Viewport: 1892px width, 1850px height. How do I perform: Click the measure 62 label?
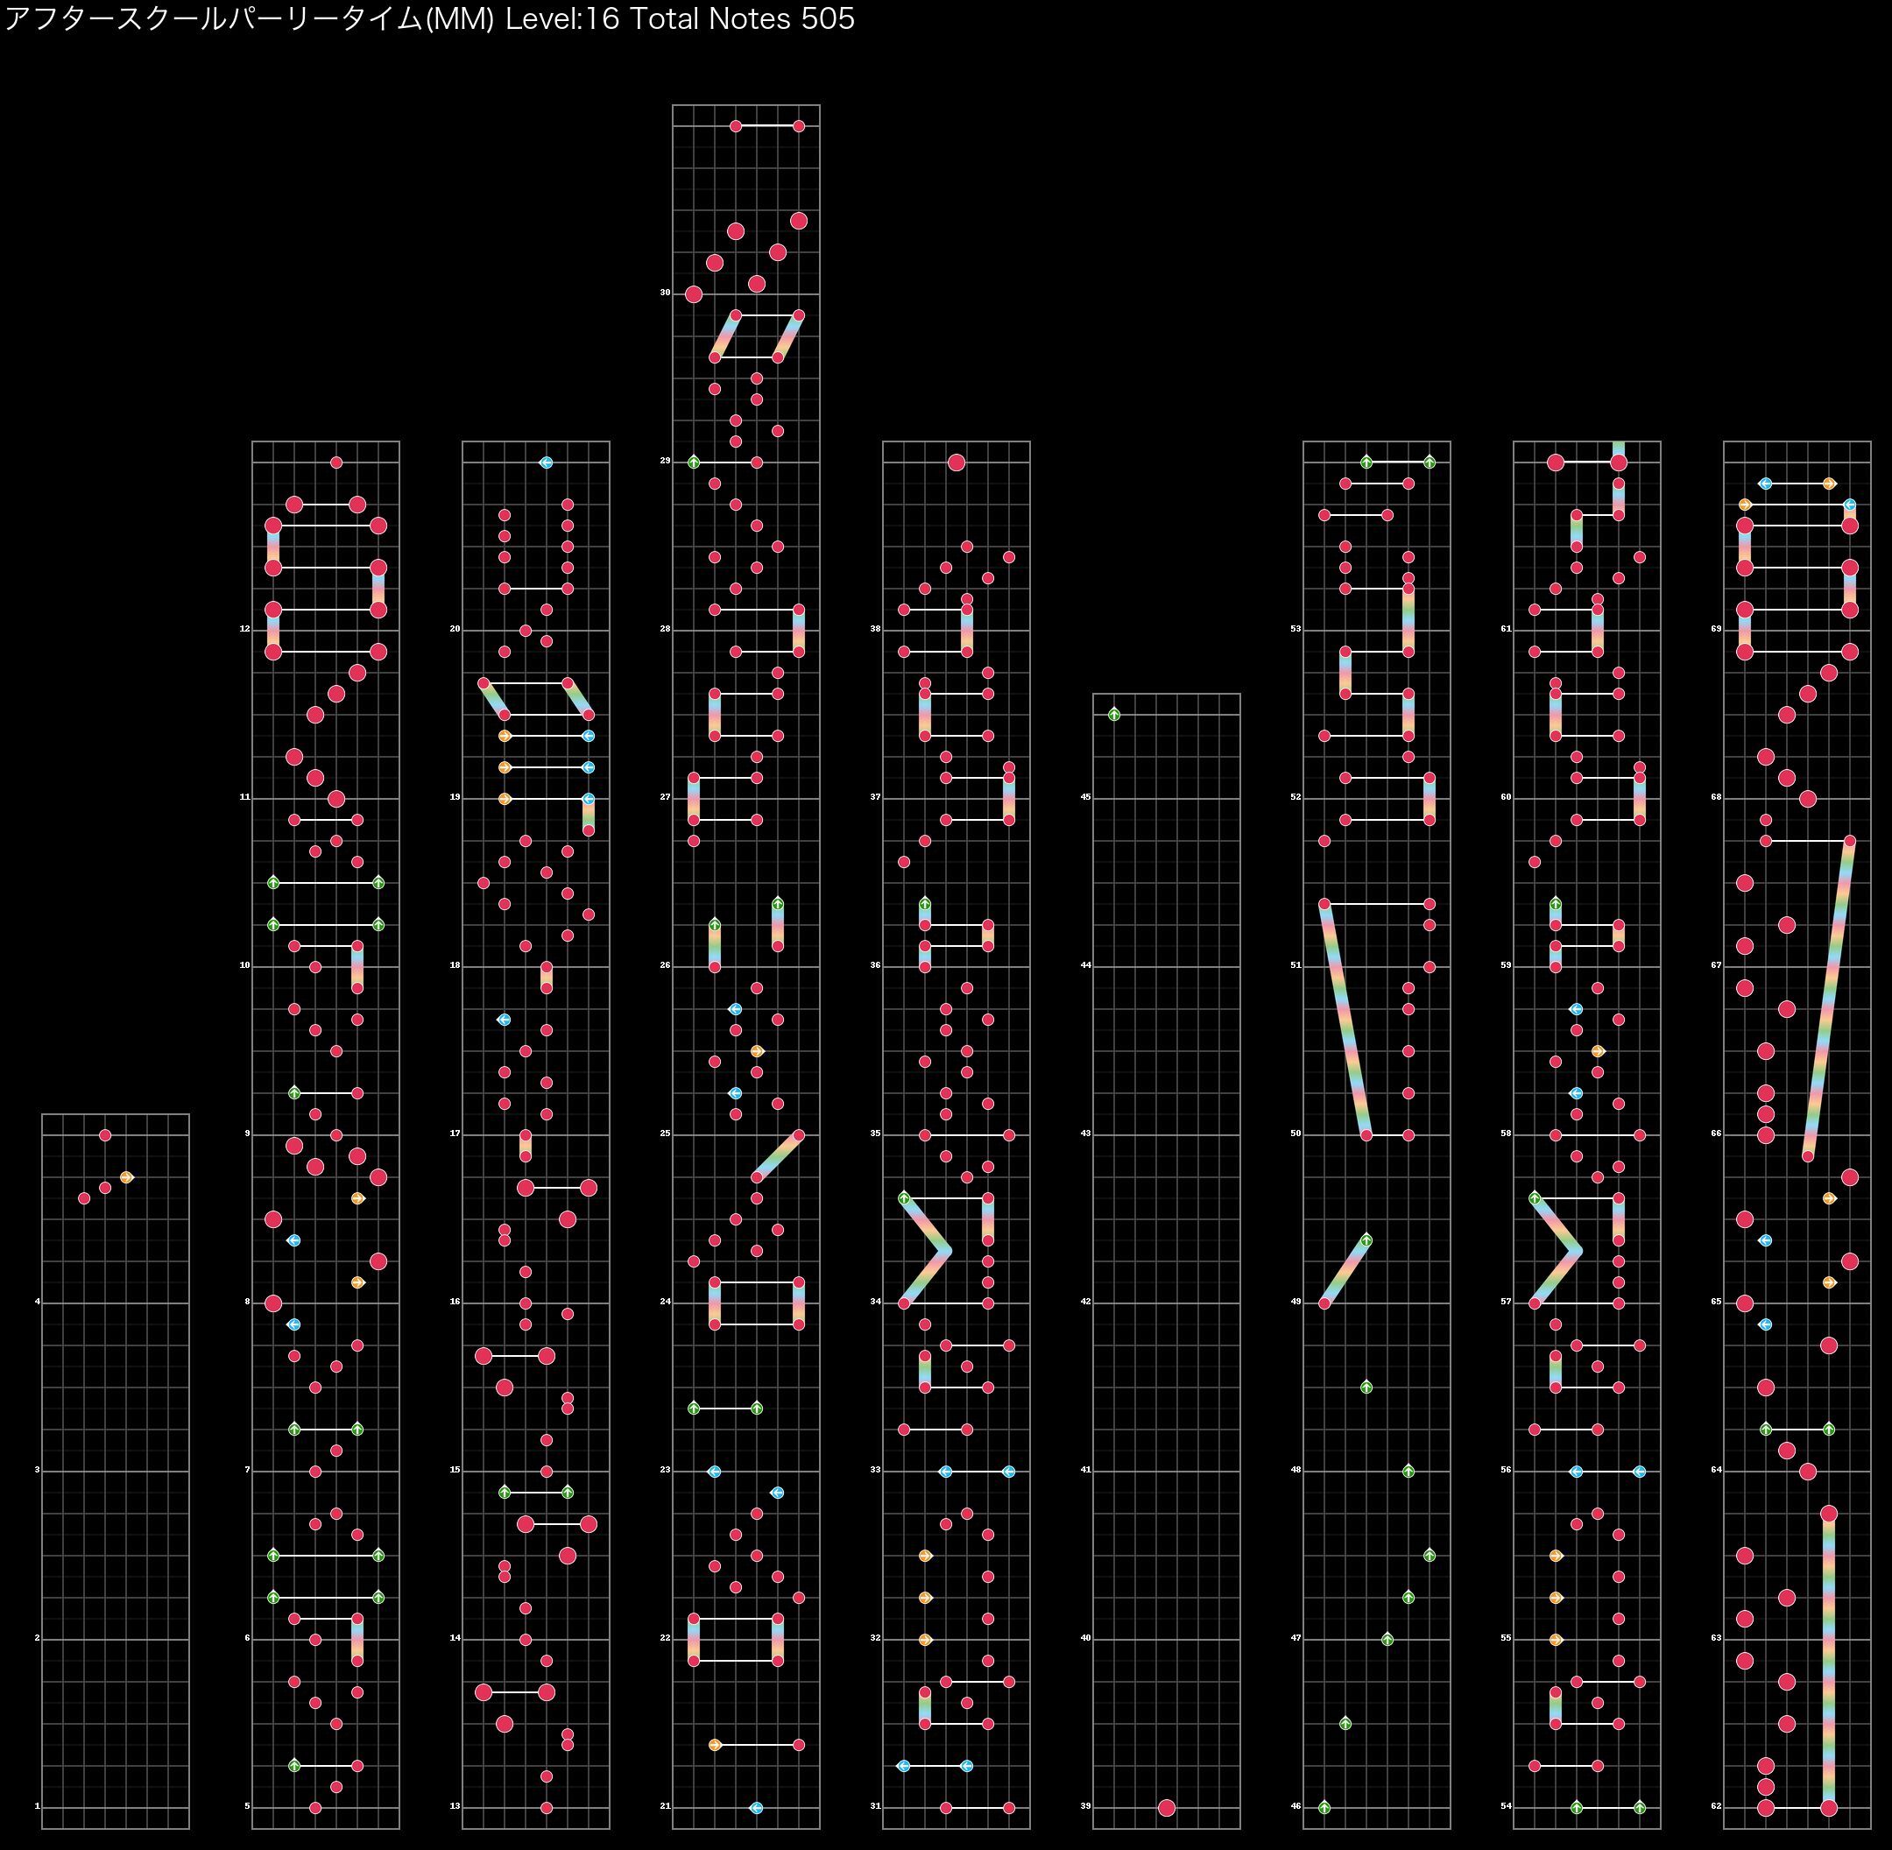(x=1716, y=1806)
